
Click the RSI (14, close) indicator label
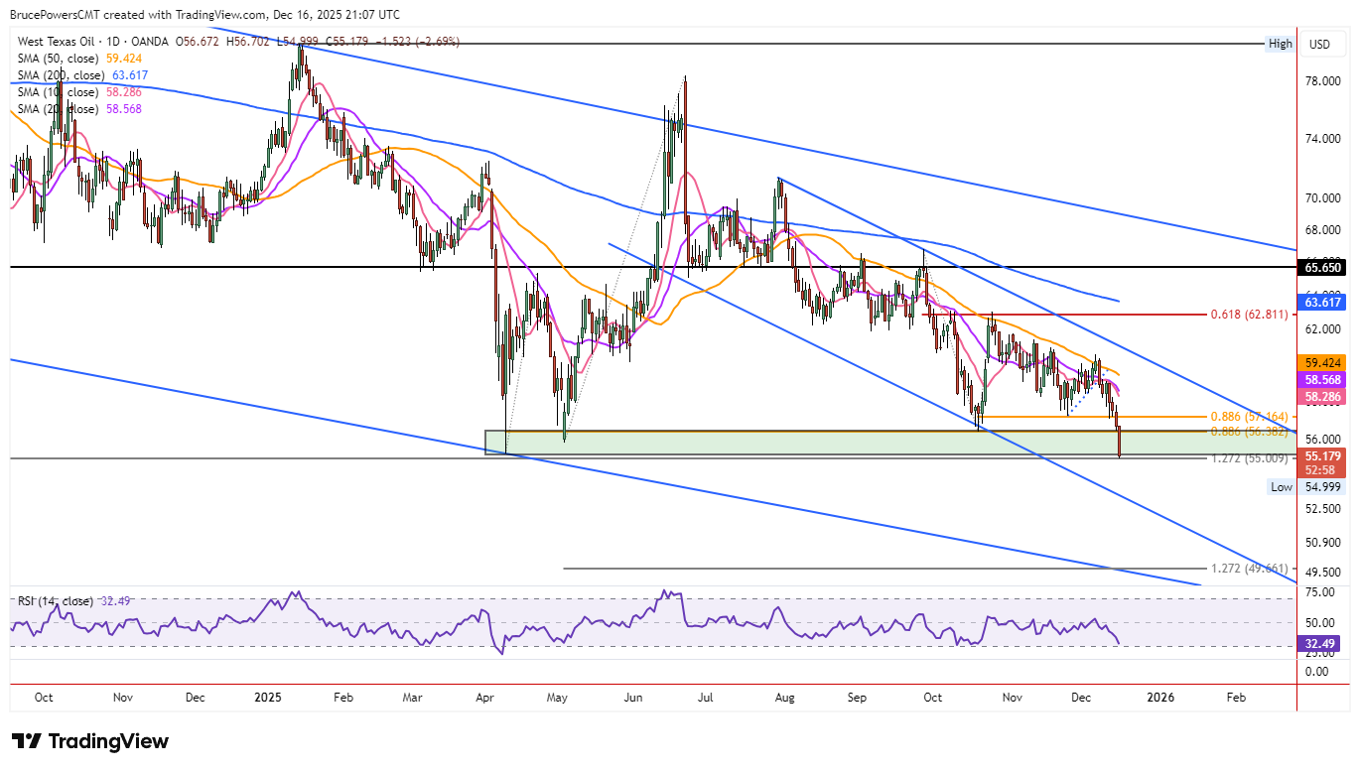tap(56, 601)
